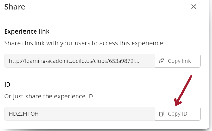This screenshot has width=212, height=131.
Task: Click the 'Copy link' text label
Action: pos(179,61)
